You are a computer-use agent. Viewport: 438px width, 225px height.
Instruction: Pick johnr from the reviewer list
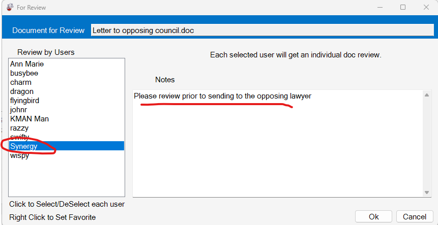[18, 110]
